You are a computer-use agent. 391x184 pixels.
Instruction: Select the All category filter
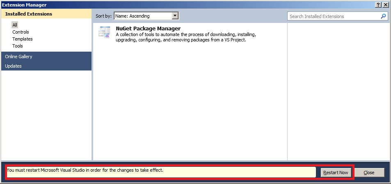[15, 25]
